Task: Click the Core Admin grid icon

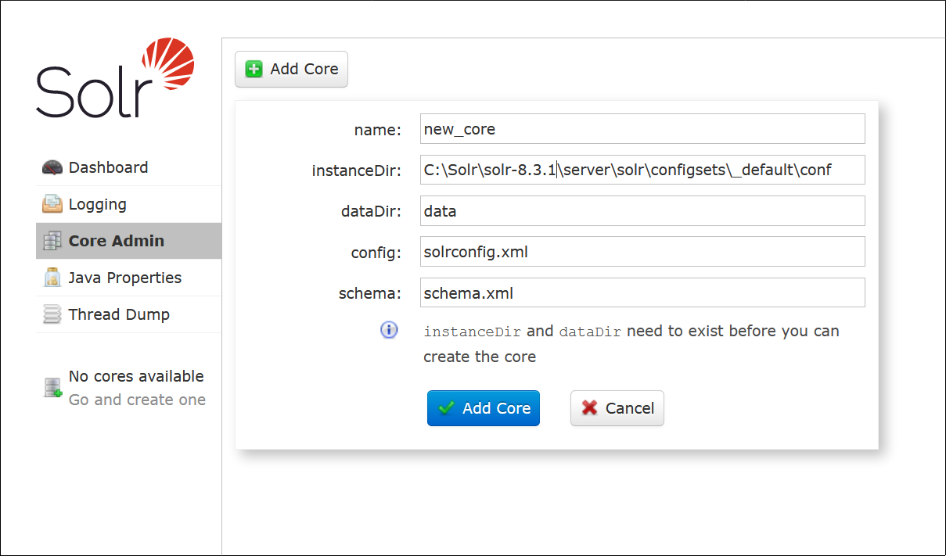Action: (x=50, y=240)
